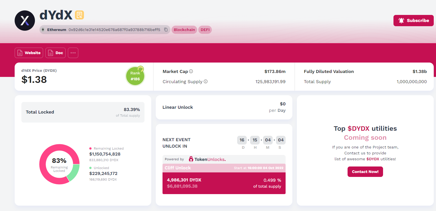The width and height of the screenshot is (436, 211).
Task: Click the $173.86m market cap value
Action: (275, 72)
